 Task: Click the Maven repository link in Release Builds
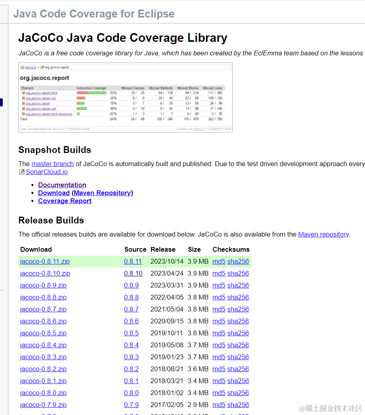coord(324,234)
